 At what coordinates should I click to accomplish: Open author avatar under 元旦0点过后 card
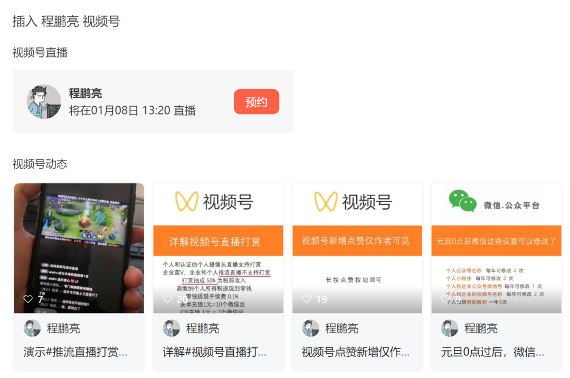(449, 328)
